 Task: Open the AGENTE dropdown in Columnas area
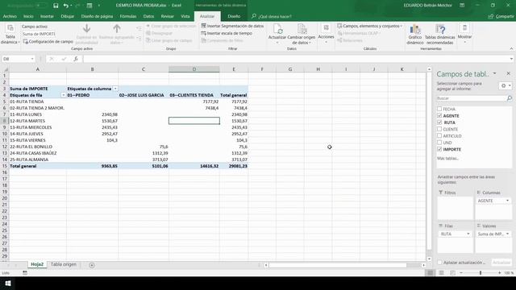507,201
